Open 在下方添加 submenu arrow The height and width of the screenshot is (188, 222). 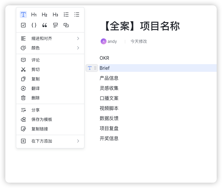coord(78,141)
